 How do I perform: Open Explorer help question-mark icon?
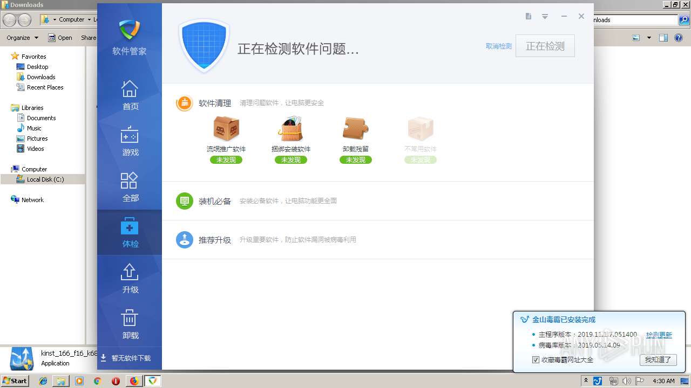point(678,38)
